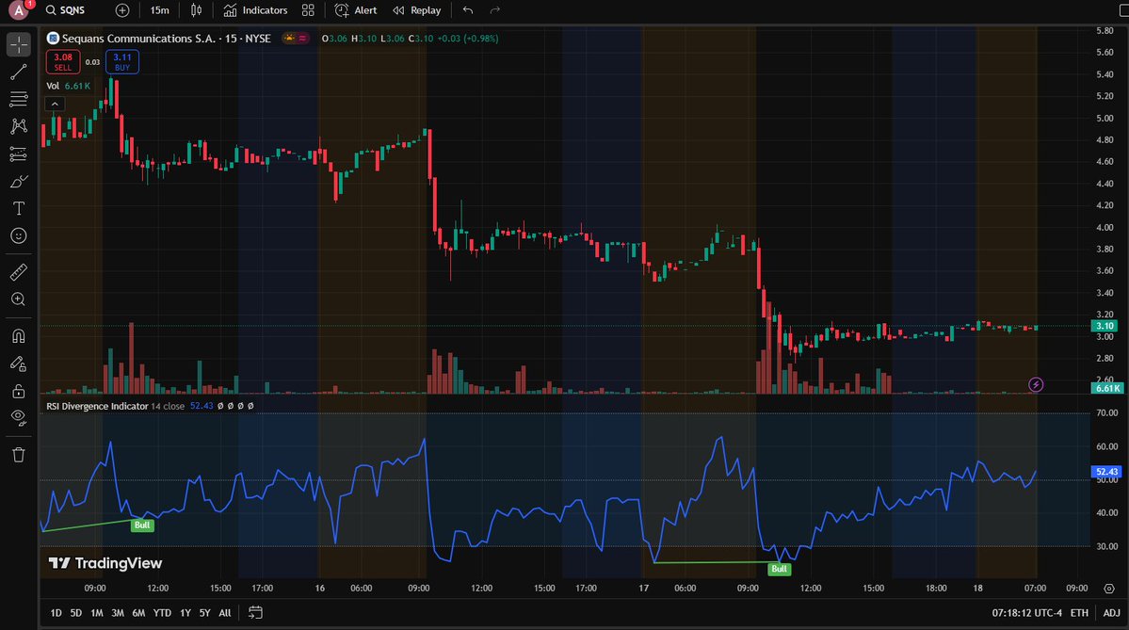This screenshot has height=630, width=1129.
Task: Open the emoji icons tool
Action: coord(19,236)
